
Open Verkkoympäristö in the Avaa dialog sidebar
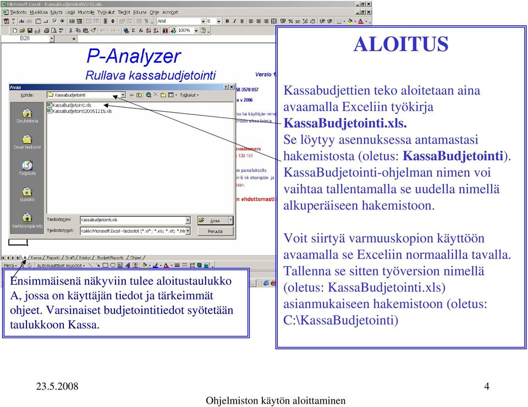[x=27, y=221]
